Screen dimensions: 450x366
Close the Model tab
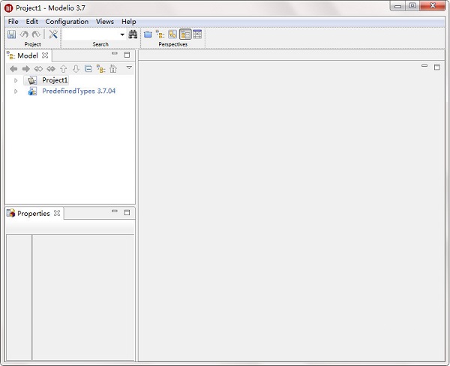(x=45, y=55)
